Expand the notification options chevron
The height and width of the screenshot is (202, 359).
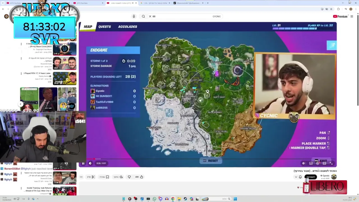pos(296,177)
